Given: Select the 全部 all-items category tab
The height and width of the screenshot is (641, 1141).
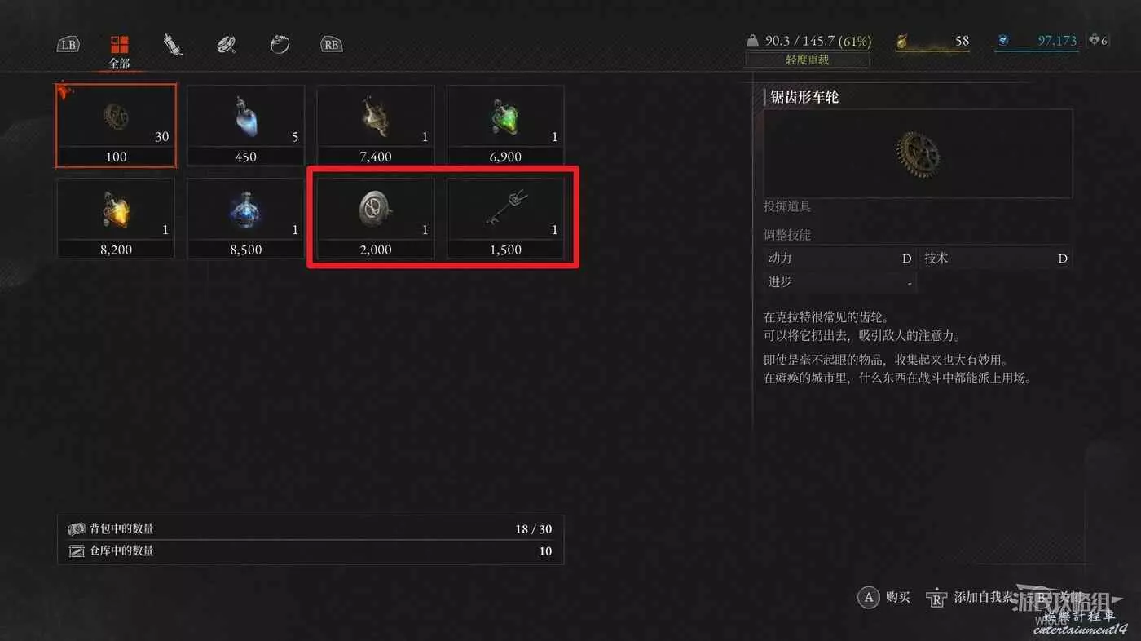Looking at the screenshot, I should click(120, 51).
